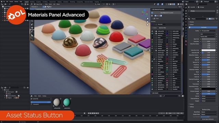Click the Base Color swatch
The image size is (219, 123).
(x=208, y=39)
